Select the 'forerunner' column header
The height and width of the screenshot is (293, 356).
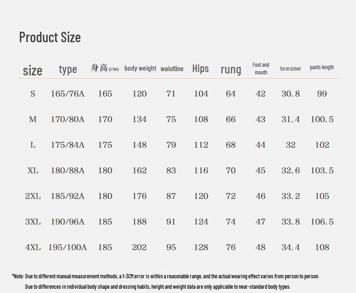(290, 69)
